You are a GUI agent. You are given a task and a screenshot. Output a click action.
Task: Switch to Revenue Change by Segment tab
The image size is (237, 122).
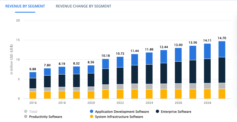pyautogui.click(x=83, y=6)
